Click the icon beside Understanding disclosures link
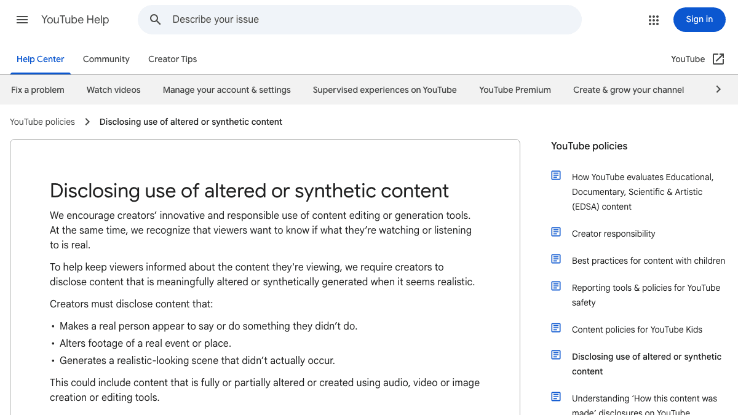Image resolution: width=738 pixels, height=415 pixels. (556, 397)
